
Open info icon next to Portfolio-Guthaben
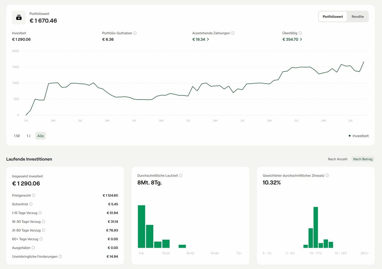pos(135,33)
